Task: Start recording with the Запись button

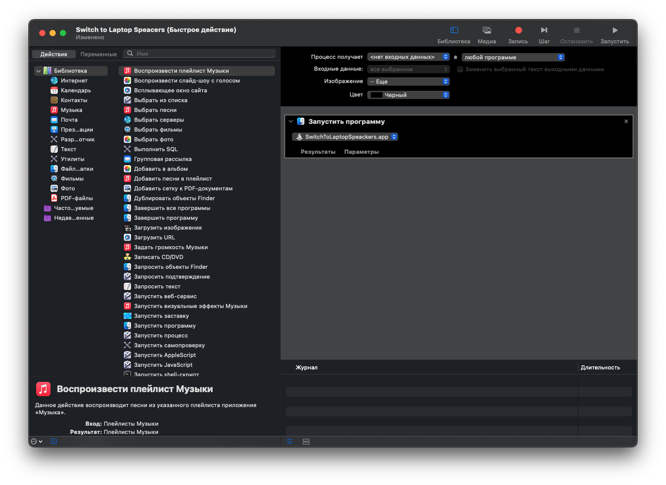Action: pyautogui.click(x=518, y=35)
